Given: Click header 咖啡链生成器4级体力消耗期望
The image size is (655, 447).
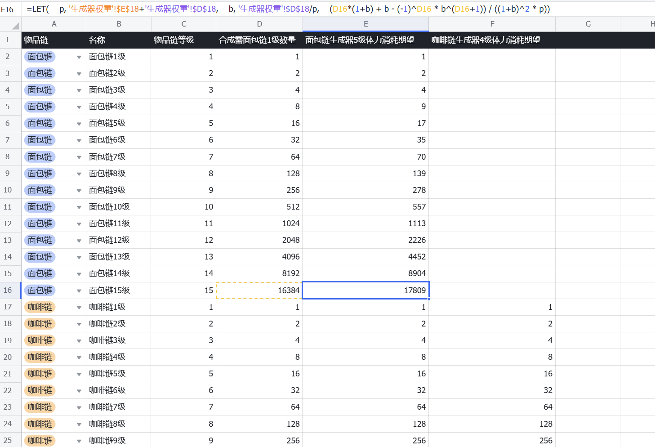Looking at the screenshot, I should pos(492,40).
